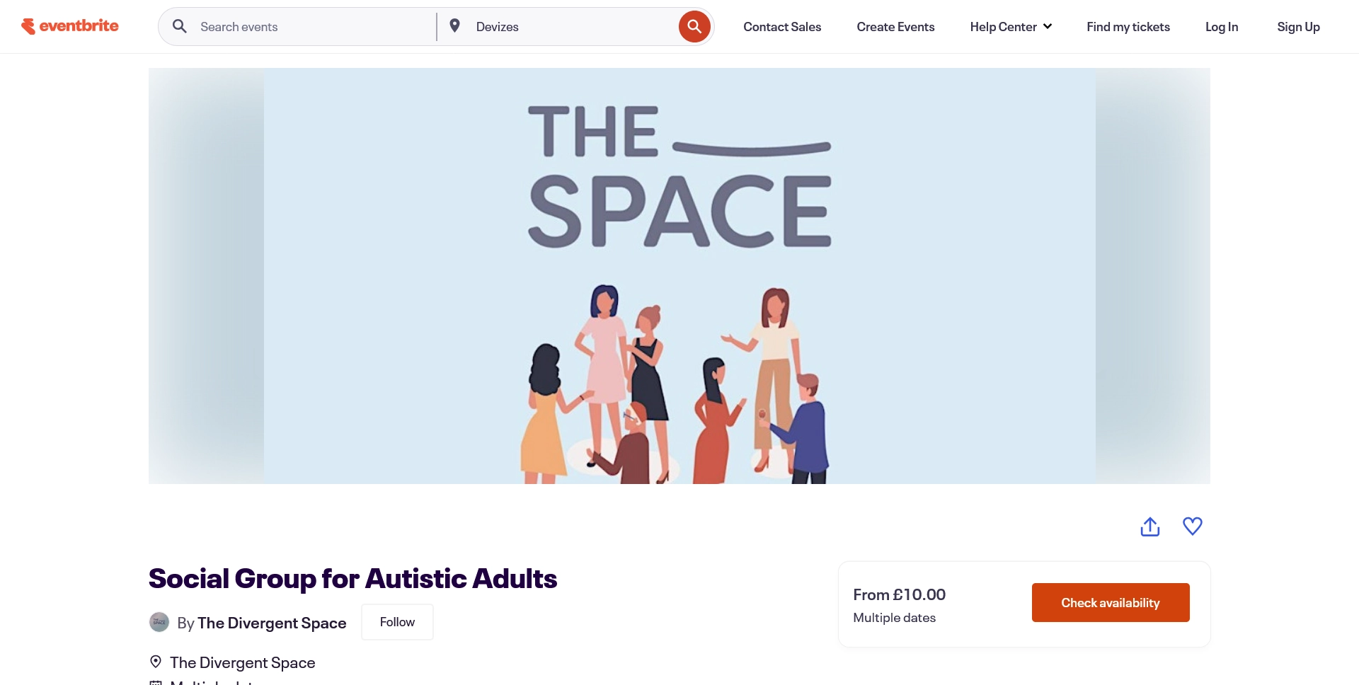
Task: Click Log In link
Action: pyautogui.click(x=1222, y=27)
